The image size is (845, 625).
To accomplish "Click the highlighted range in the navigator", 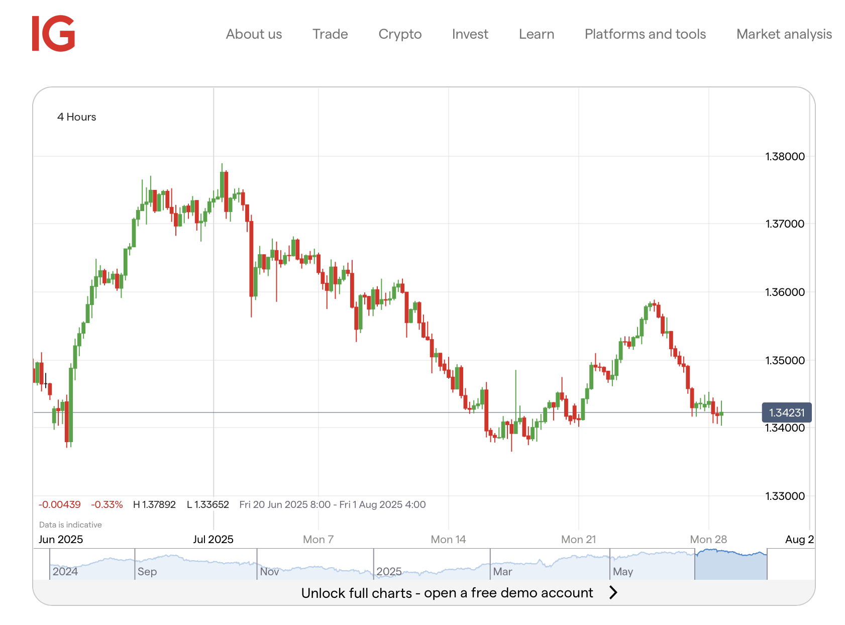I will click(x=730, y=564).
